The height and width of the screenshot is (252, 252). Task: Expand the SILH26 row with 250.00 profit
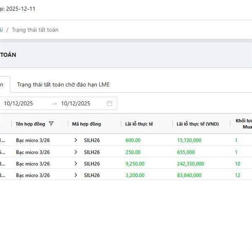tap(76, 152)
